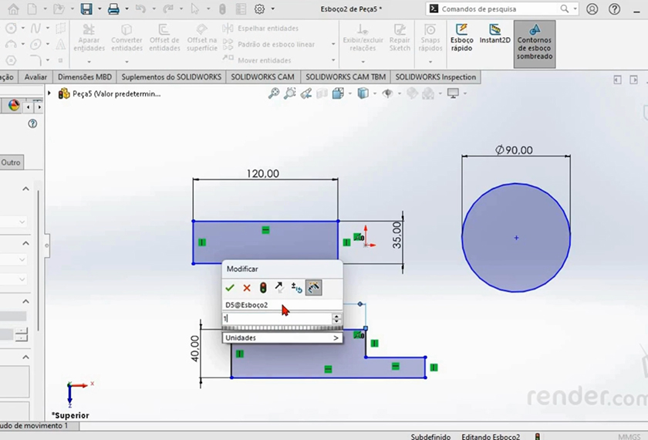
Task: Cancel with the red X in Modificar
Action: (x=247, y=288)
